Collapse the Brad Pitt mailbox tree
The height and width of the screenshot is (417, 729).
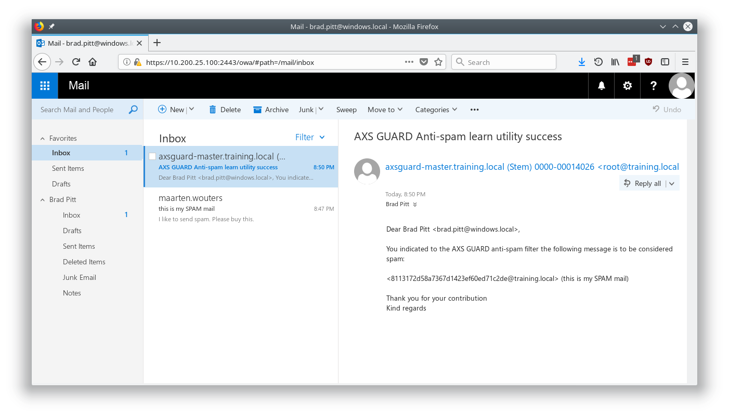click(43, 200)
